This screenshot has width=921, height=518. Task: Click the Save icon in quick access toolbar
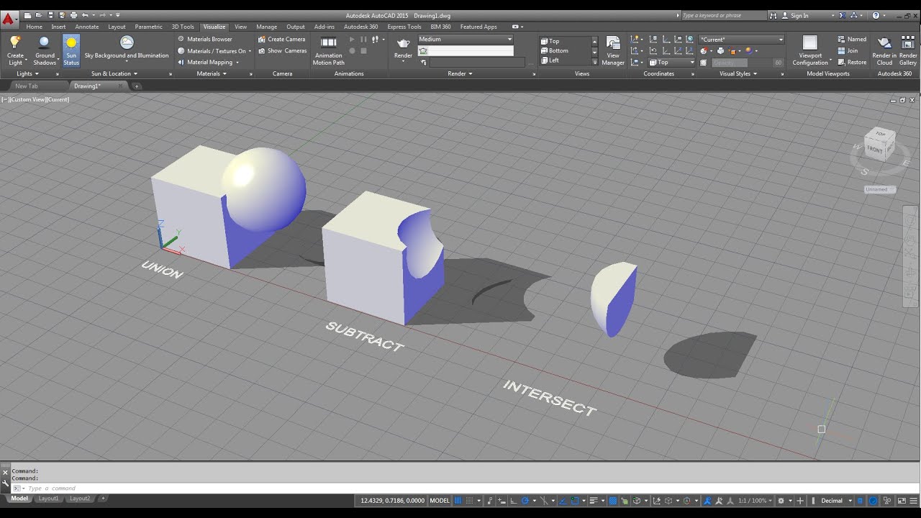[x=50, y=15]
